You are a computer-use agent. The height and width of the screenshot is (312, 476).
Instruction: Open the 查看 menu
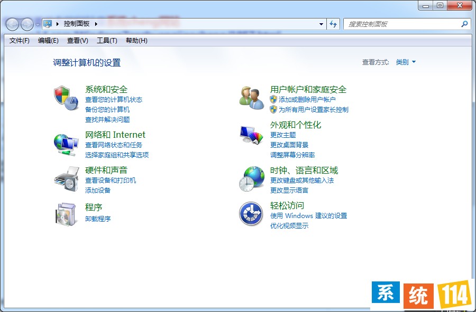click(77, 41)
